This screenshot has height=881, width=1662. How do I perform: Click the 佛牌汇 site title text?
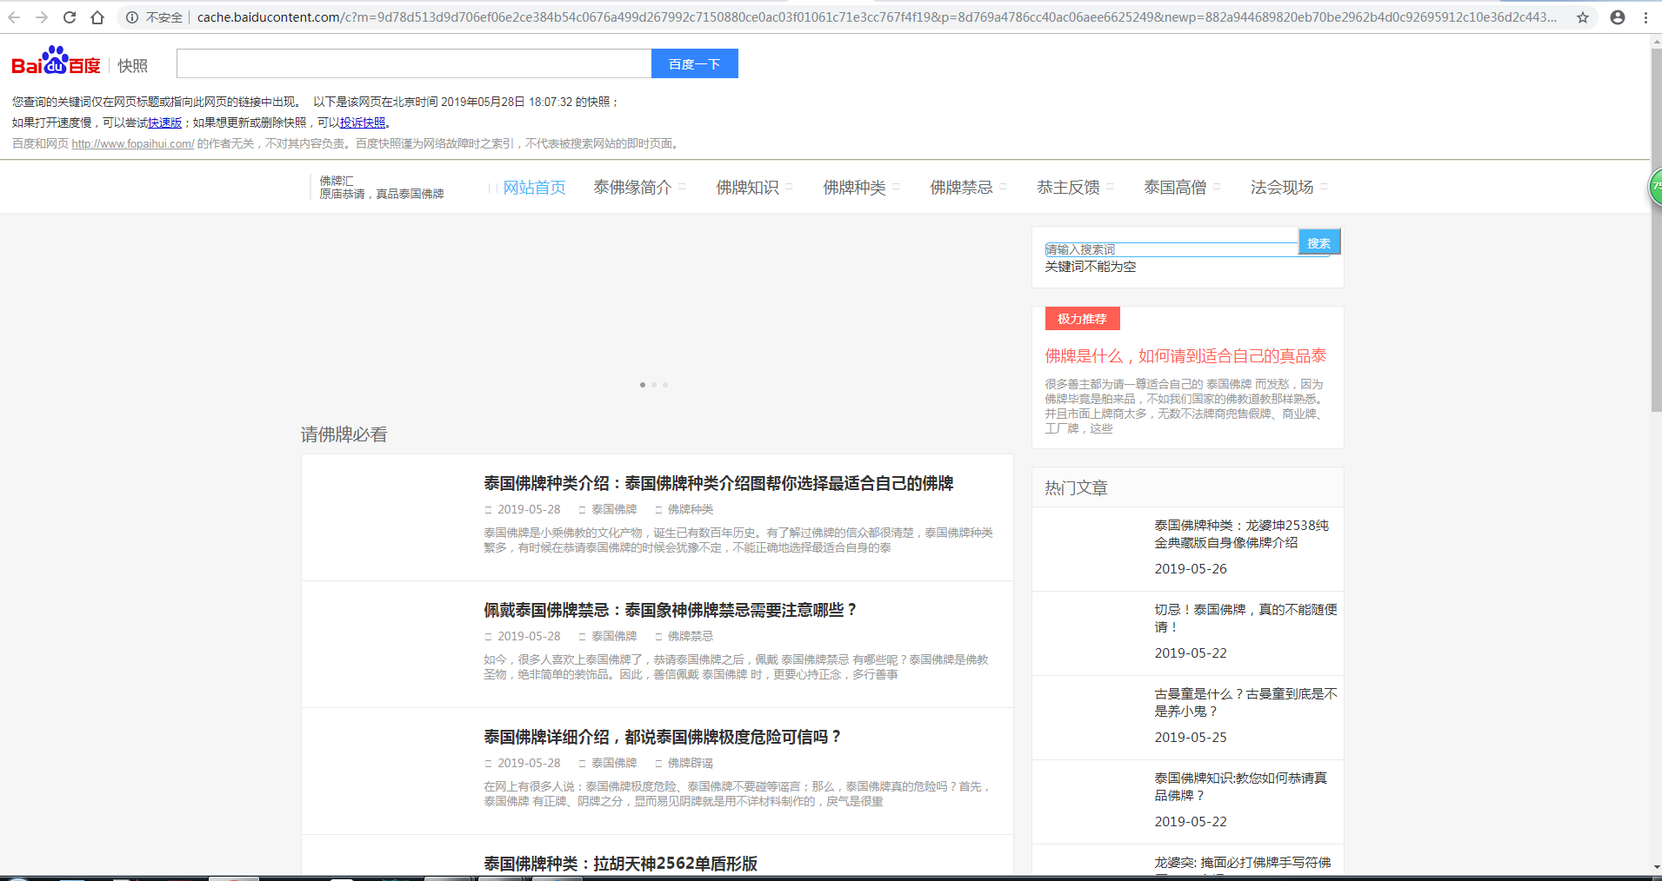(x=337, y=181)
